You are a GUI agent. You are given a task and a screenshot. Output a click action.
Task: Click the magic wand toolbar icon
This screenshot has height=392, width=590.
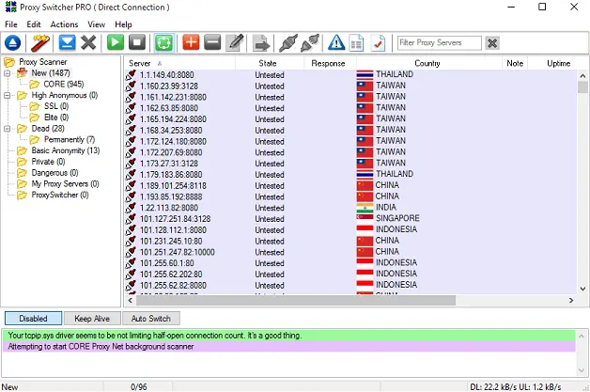(x=39, y=43)
